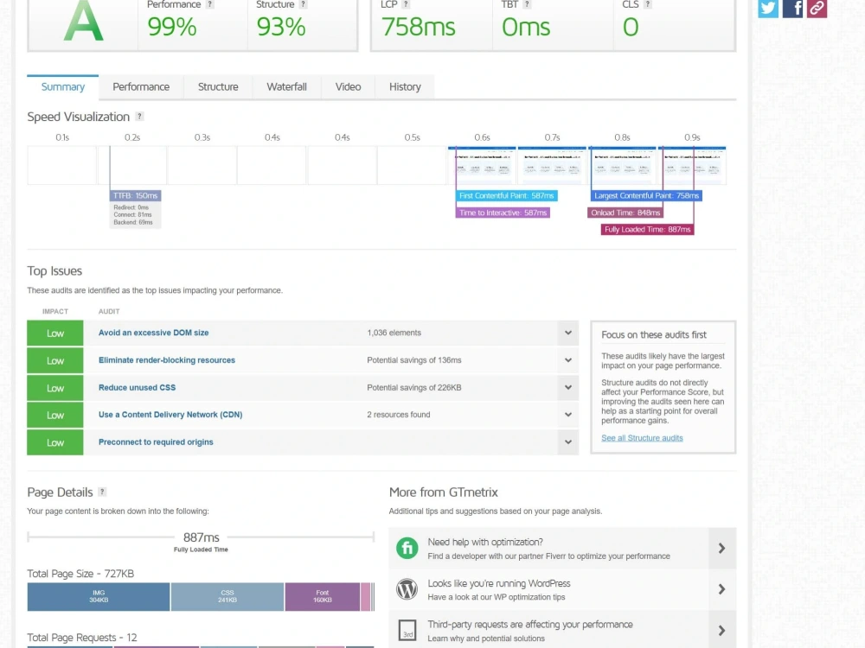865x648 pixels.
Task: Open the History tab
Action: tap(405, 87)
